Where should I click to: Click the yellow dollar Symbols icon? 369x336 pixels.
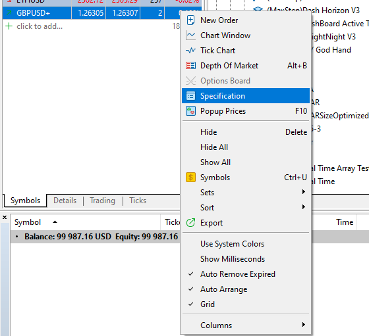[x=190, y=178]
